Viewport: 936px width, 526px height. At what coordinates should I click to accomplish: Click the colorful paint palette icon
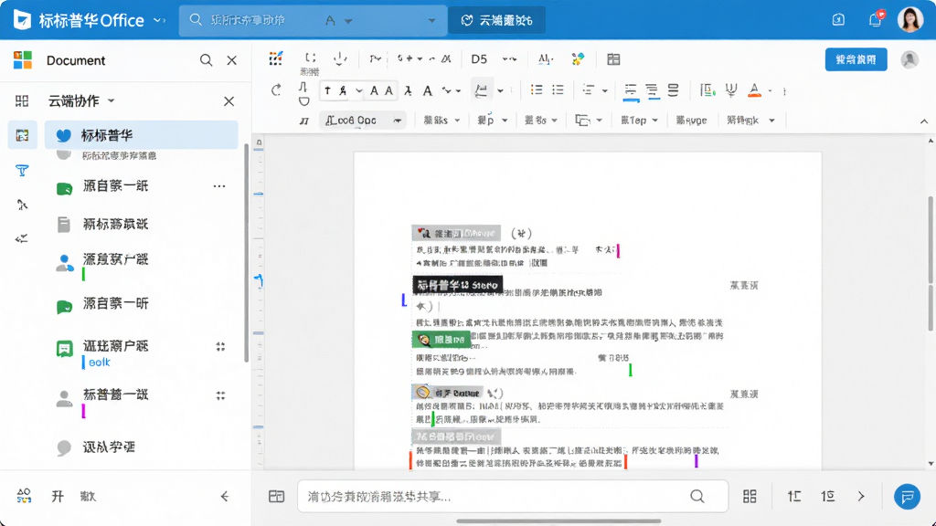578,59
